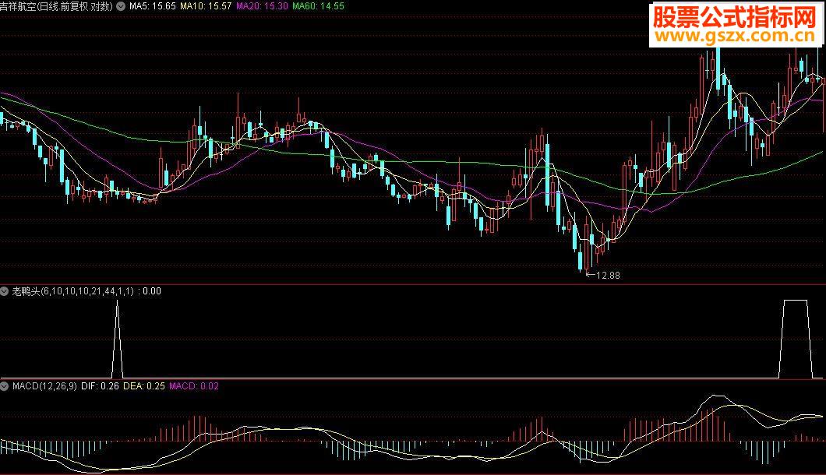Click the first spike in 老鸭头 panel
Viewport: 826px width, 475px height.
point(117,340)
